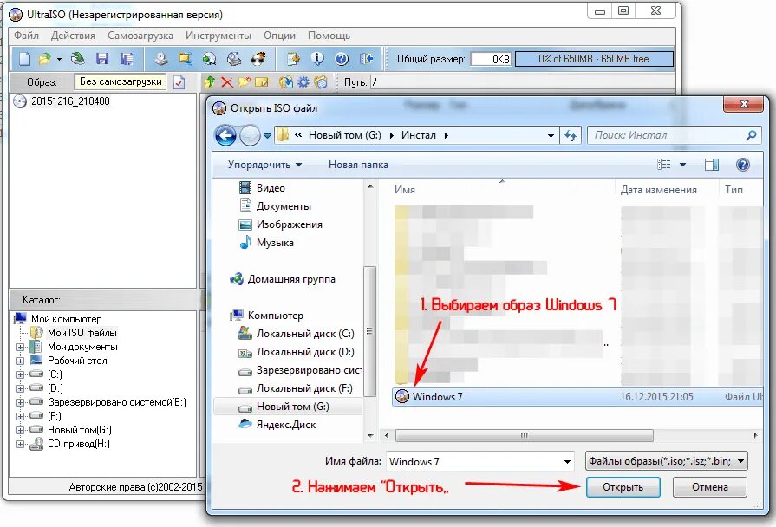Click the Open CD/DVD toolbar icon
The height and width of the screenshot is (527, 776).
[77, 59]
